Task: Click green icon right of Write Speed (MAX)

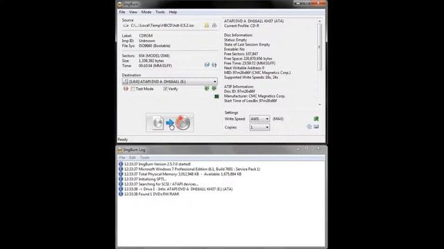Action: (316, 119)
